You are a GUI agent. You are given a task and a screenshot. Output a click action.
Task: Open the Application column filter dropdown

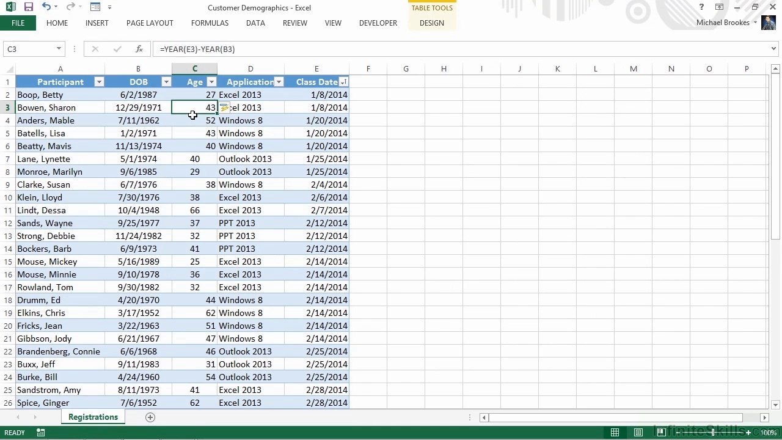[x=279, y=82]
